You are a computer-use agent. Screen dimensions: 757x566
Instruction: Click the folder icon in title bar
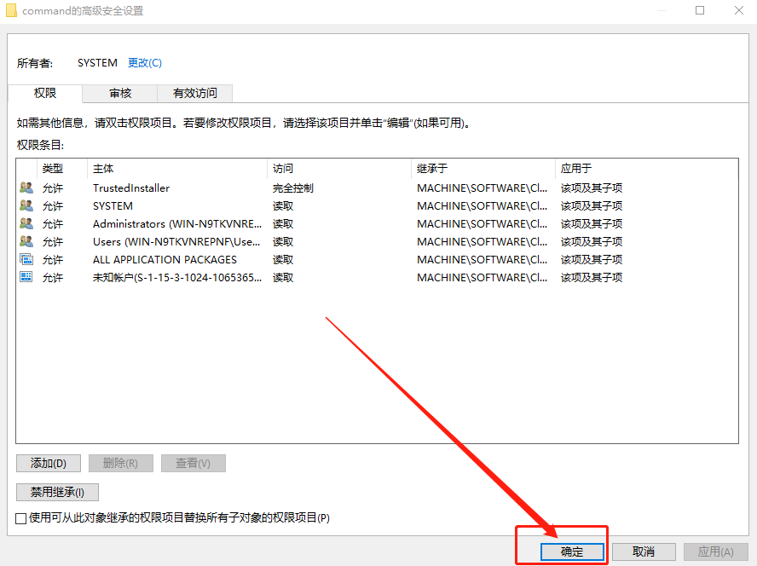pos(12,10)
